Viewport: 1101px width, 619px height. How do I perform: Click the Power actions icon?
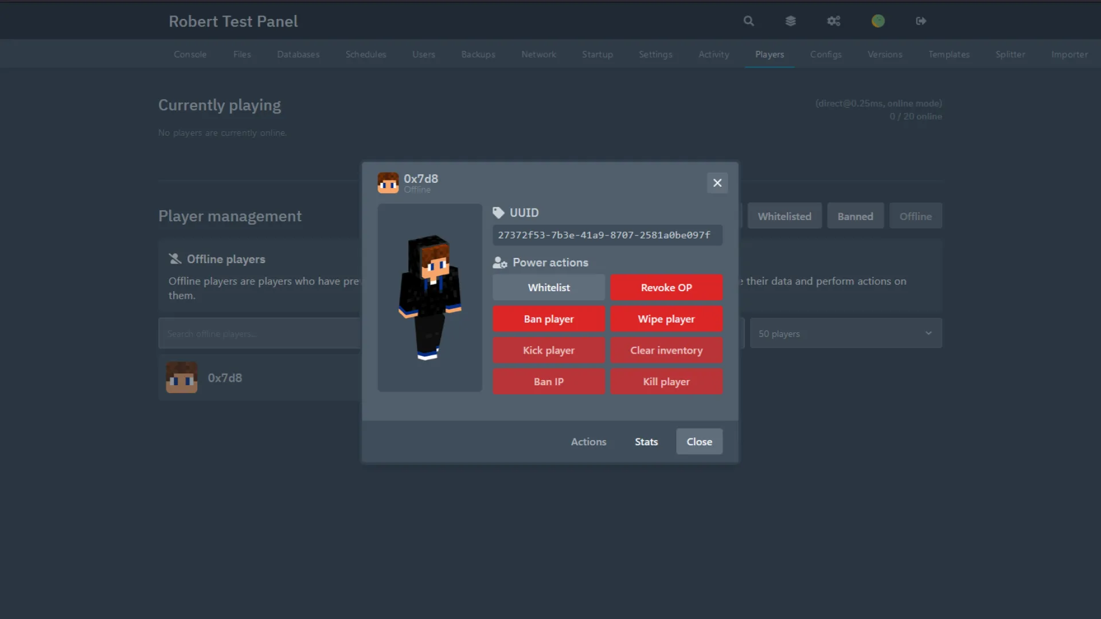(499, 263)
